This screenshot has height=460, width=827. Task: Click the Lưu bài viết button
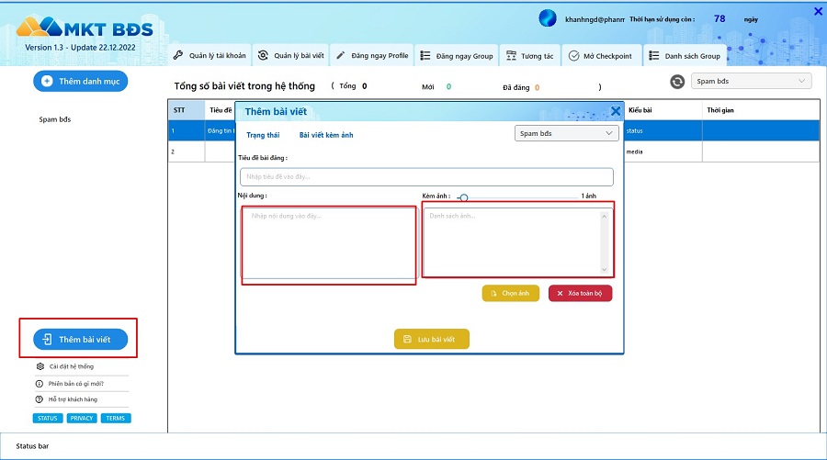pos(432,339)
